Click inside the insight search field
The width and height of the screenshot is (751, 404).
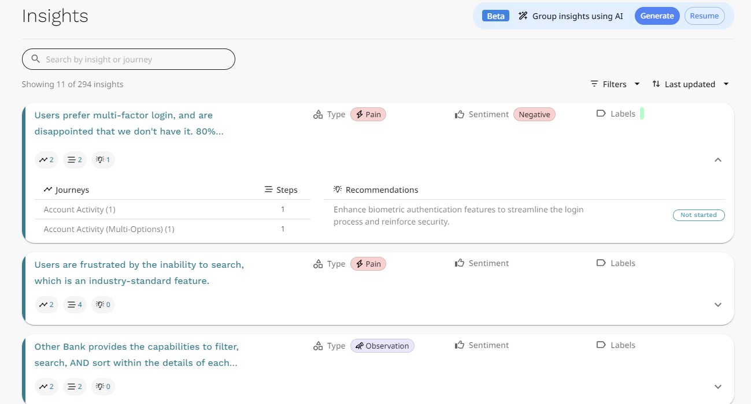(x=128, y=59)
